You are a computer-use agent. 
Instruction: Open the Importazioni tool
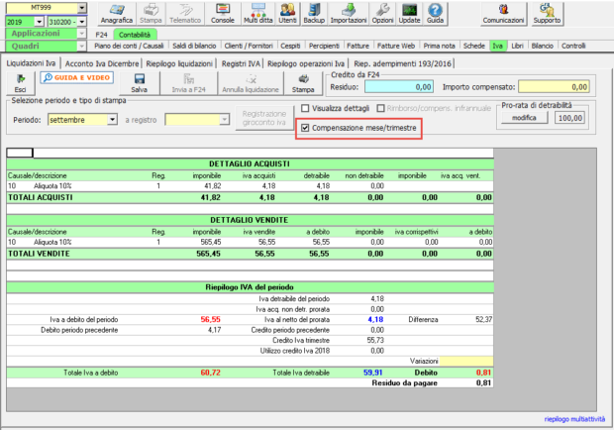pos(348,13)
